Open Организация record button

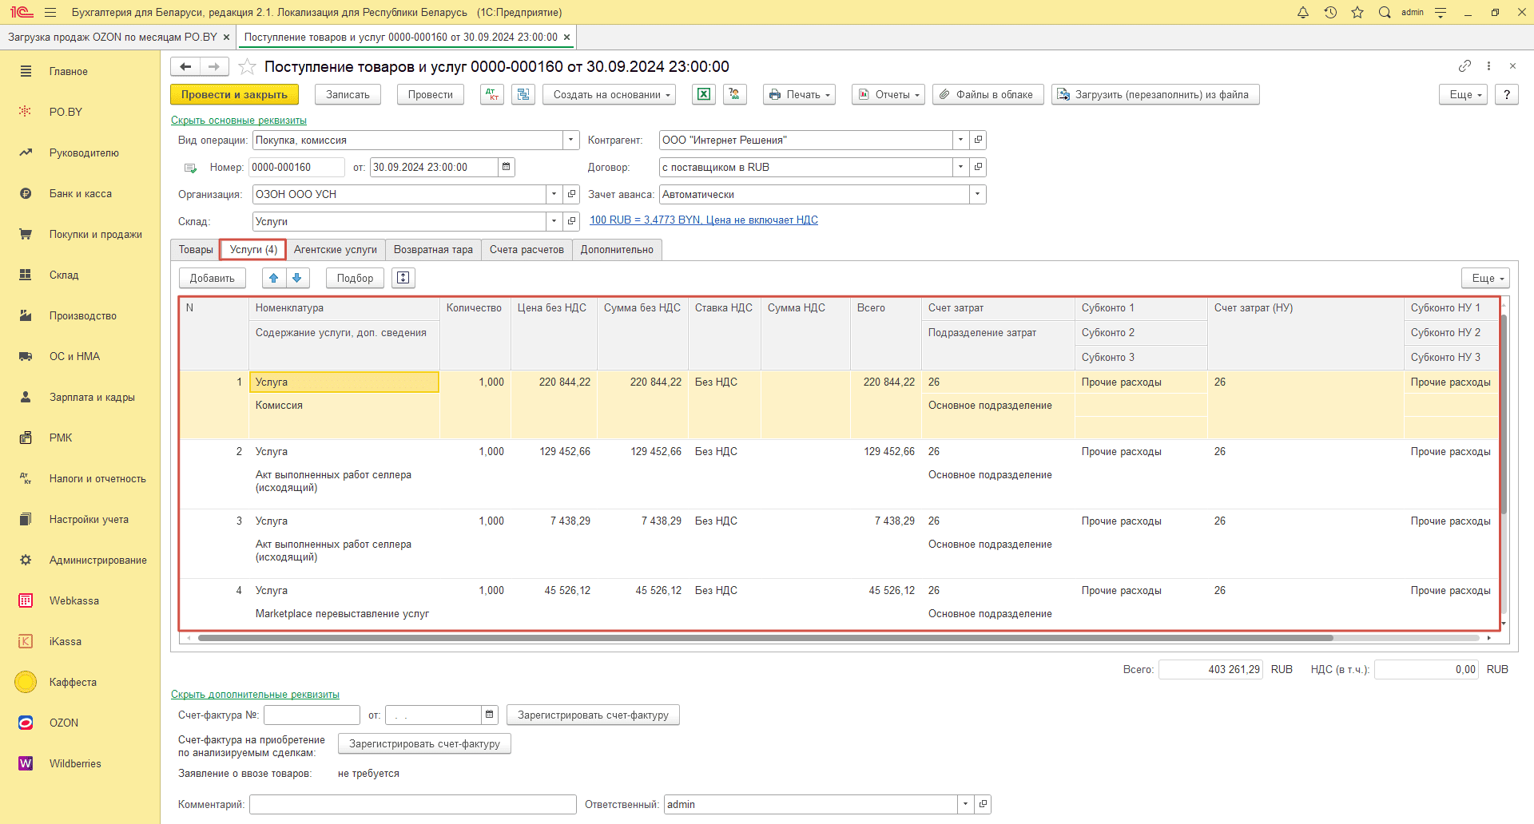(x=571, y=194)
